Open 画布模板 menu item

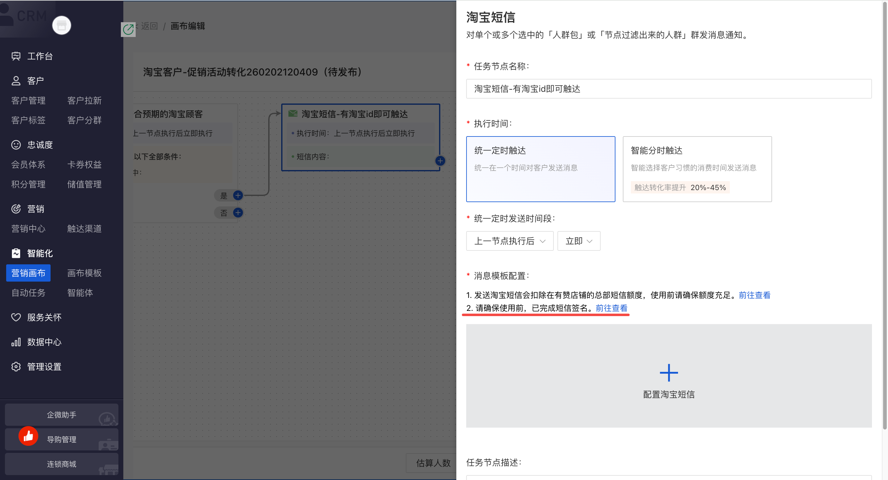pyautogui.click(x=84, y=273)
